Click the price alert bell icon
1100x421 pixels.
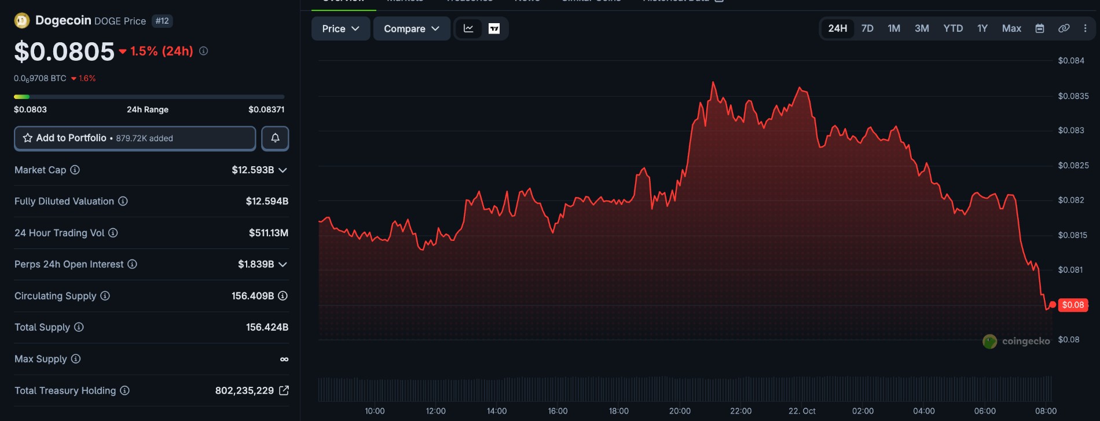coord(275,138)
